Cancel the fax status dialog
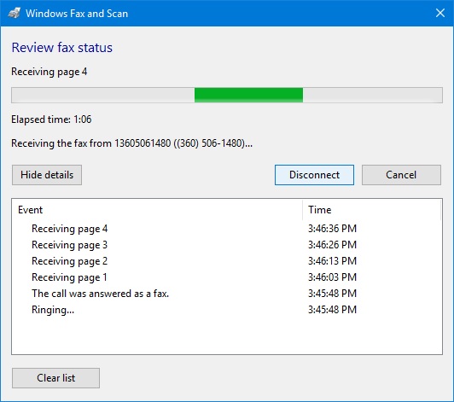This screenshot has width=454, height=402. (x=401, y=175)
